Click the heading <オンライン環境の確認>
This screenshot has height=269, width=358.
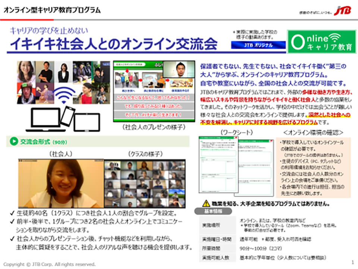[x=313, y=132]
